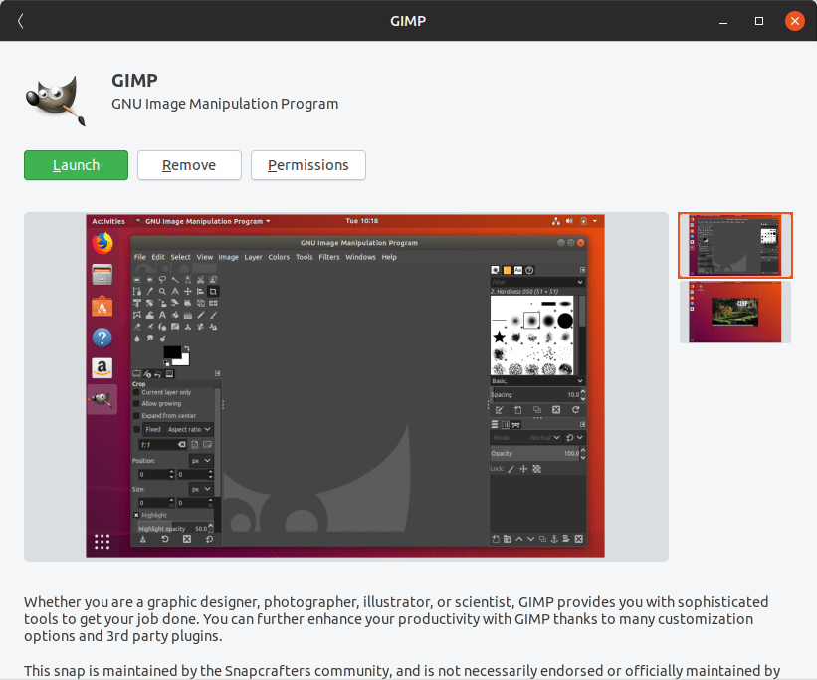Maximize the GIMP software window

click(x=759, y=21)
